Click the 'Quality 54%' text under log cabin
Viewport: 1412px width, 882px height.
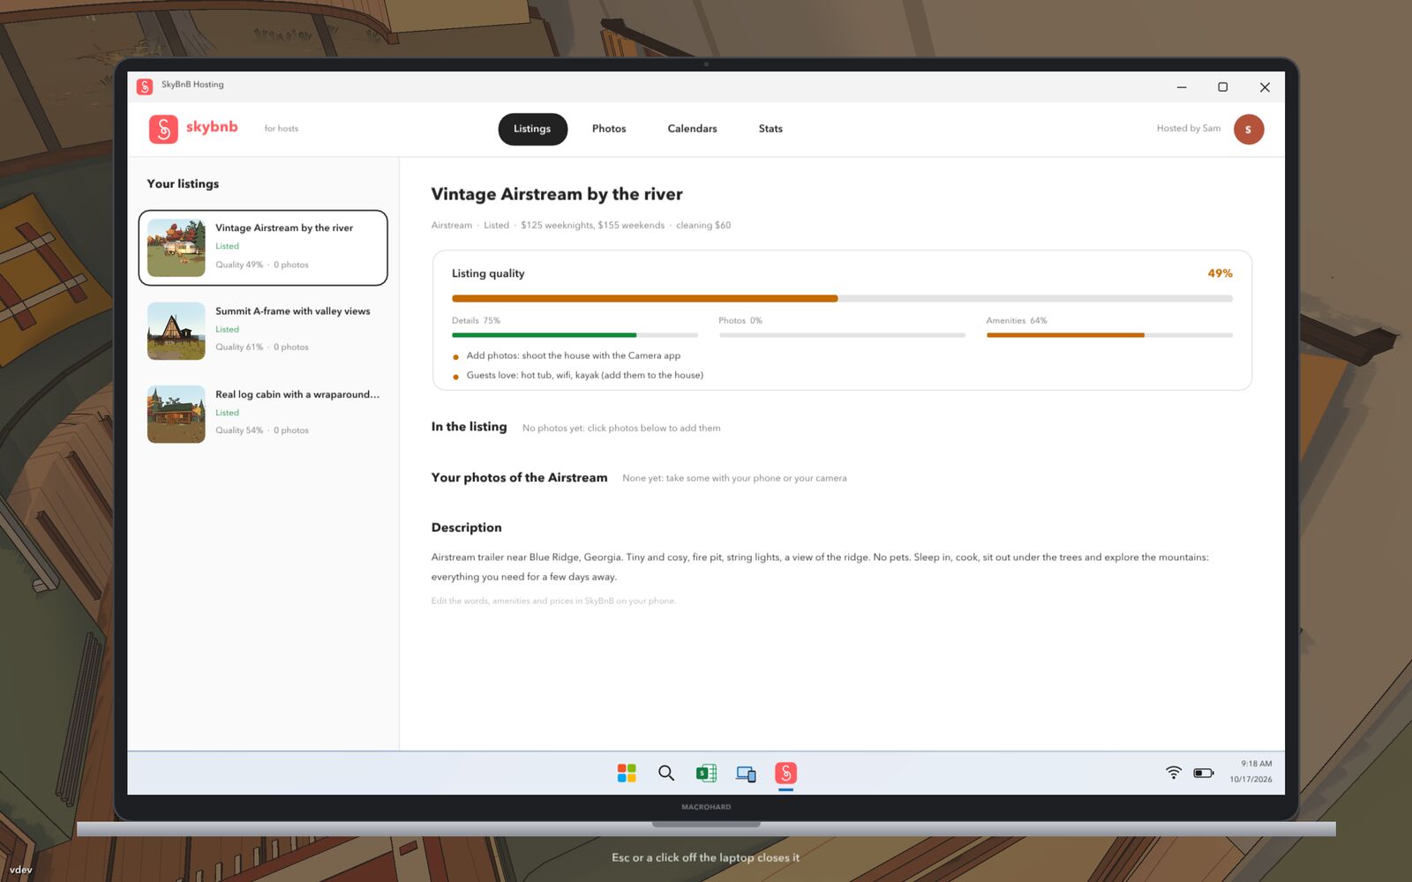coord(239,430)
